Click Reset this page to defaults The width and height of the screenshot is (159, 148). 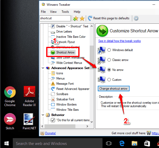pyautogui.click(x=111, y=18)
